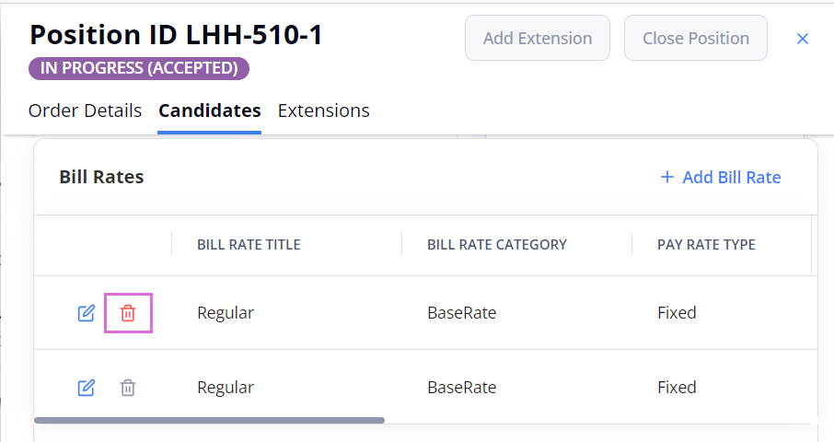Select the Candidates tab
834x442 pixels.
pos(209,110)
